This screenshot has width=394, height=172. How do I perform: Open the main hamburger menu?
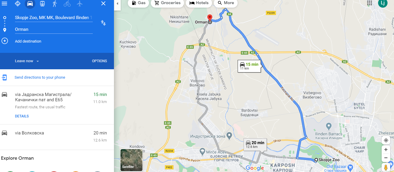[4, 4]
